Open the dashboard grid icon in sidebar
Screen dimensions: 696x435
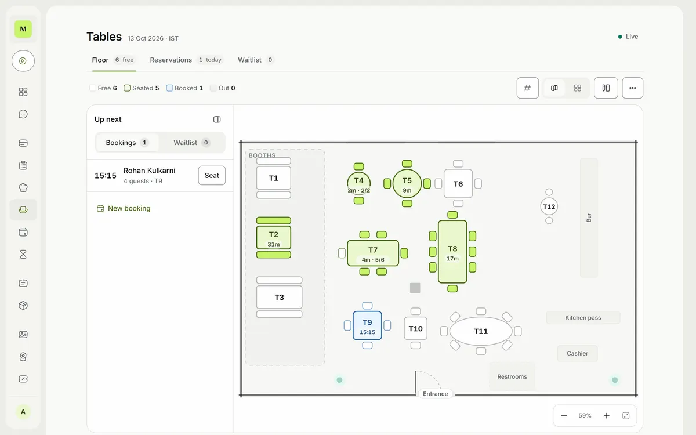tap(23, 92)
